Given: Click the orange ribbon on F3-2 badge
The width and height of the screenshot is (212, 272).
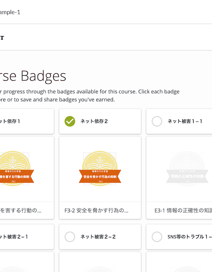Looking at the screenshot, I should (x=100, y=176).
